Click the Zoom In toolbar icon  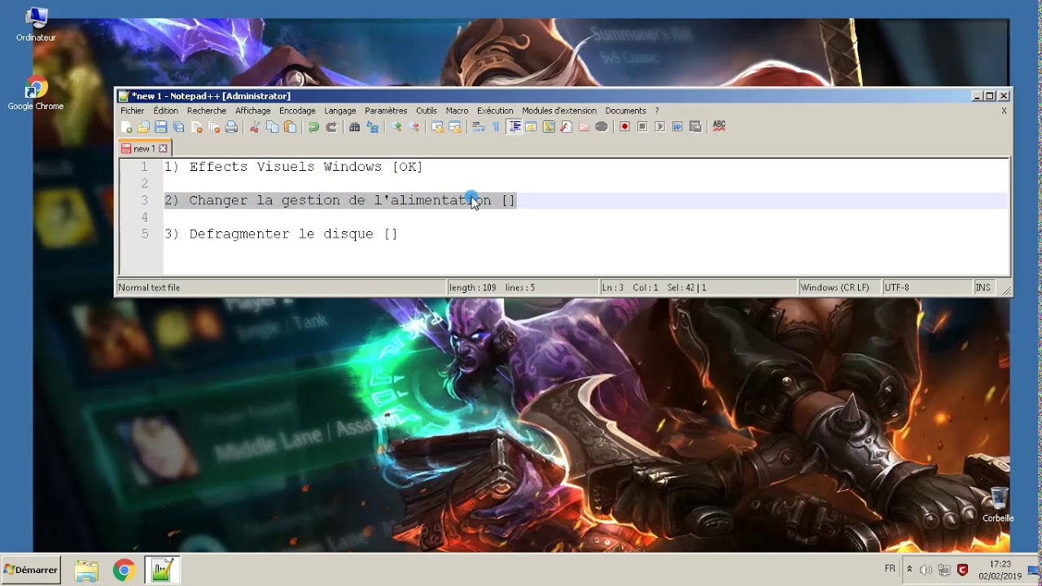click(x=396, y=127)
